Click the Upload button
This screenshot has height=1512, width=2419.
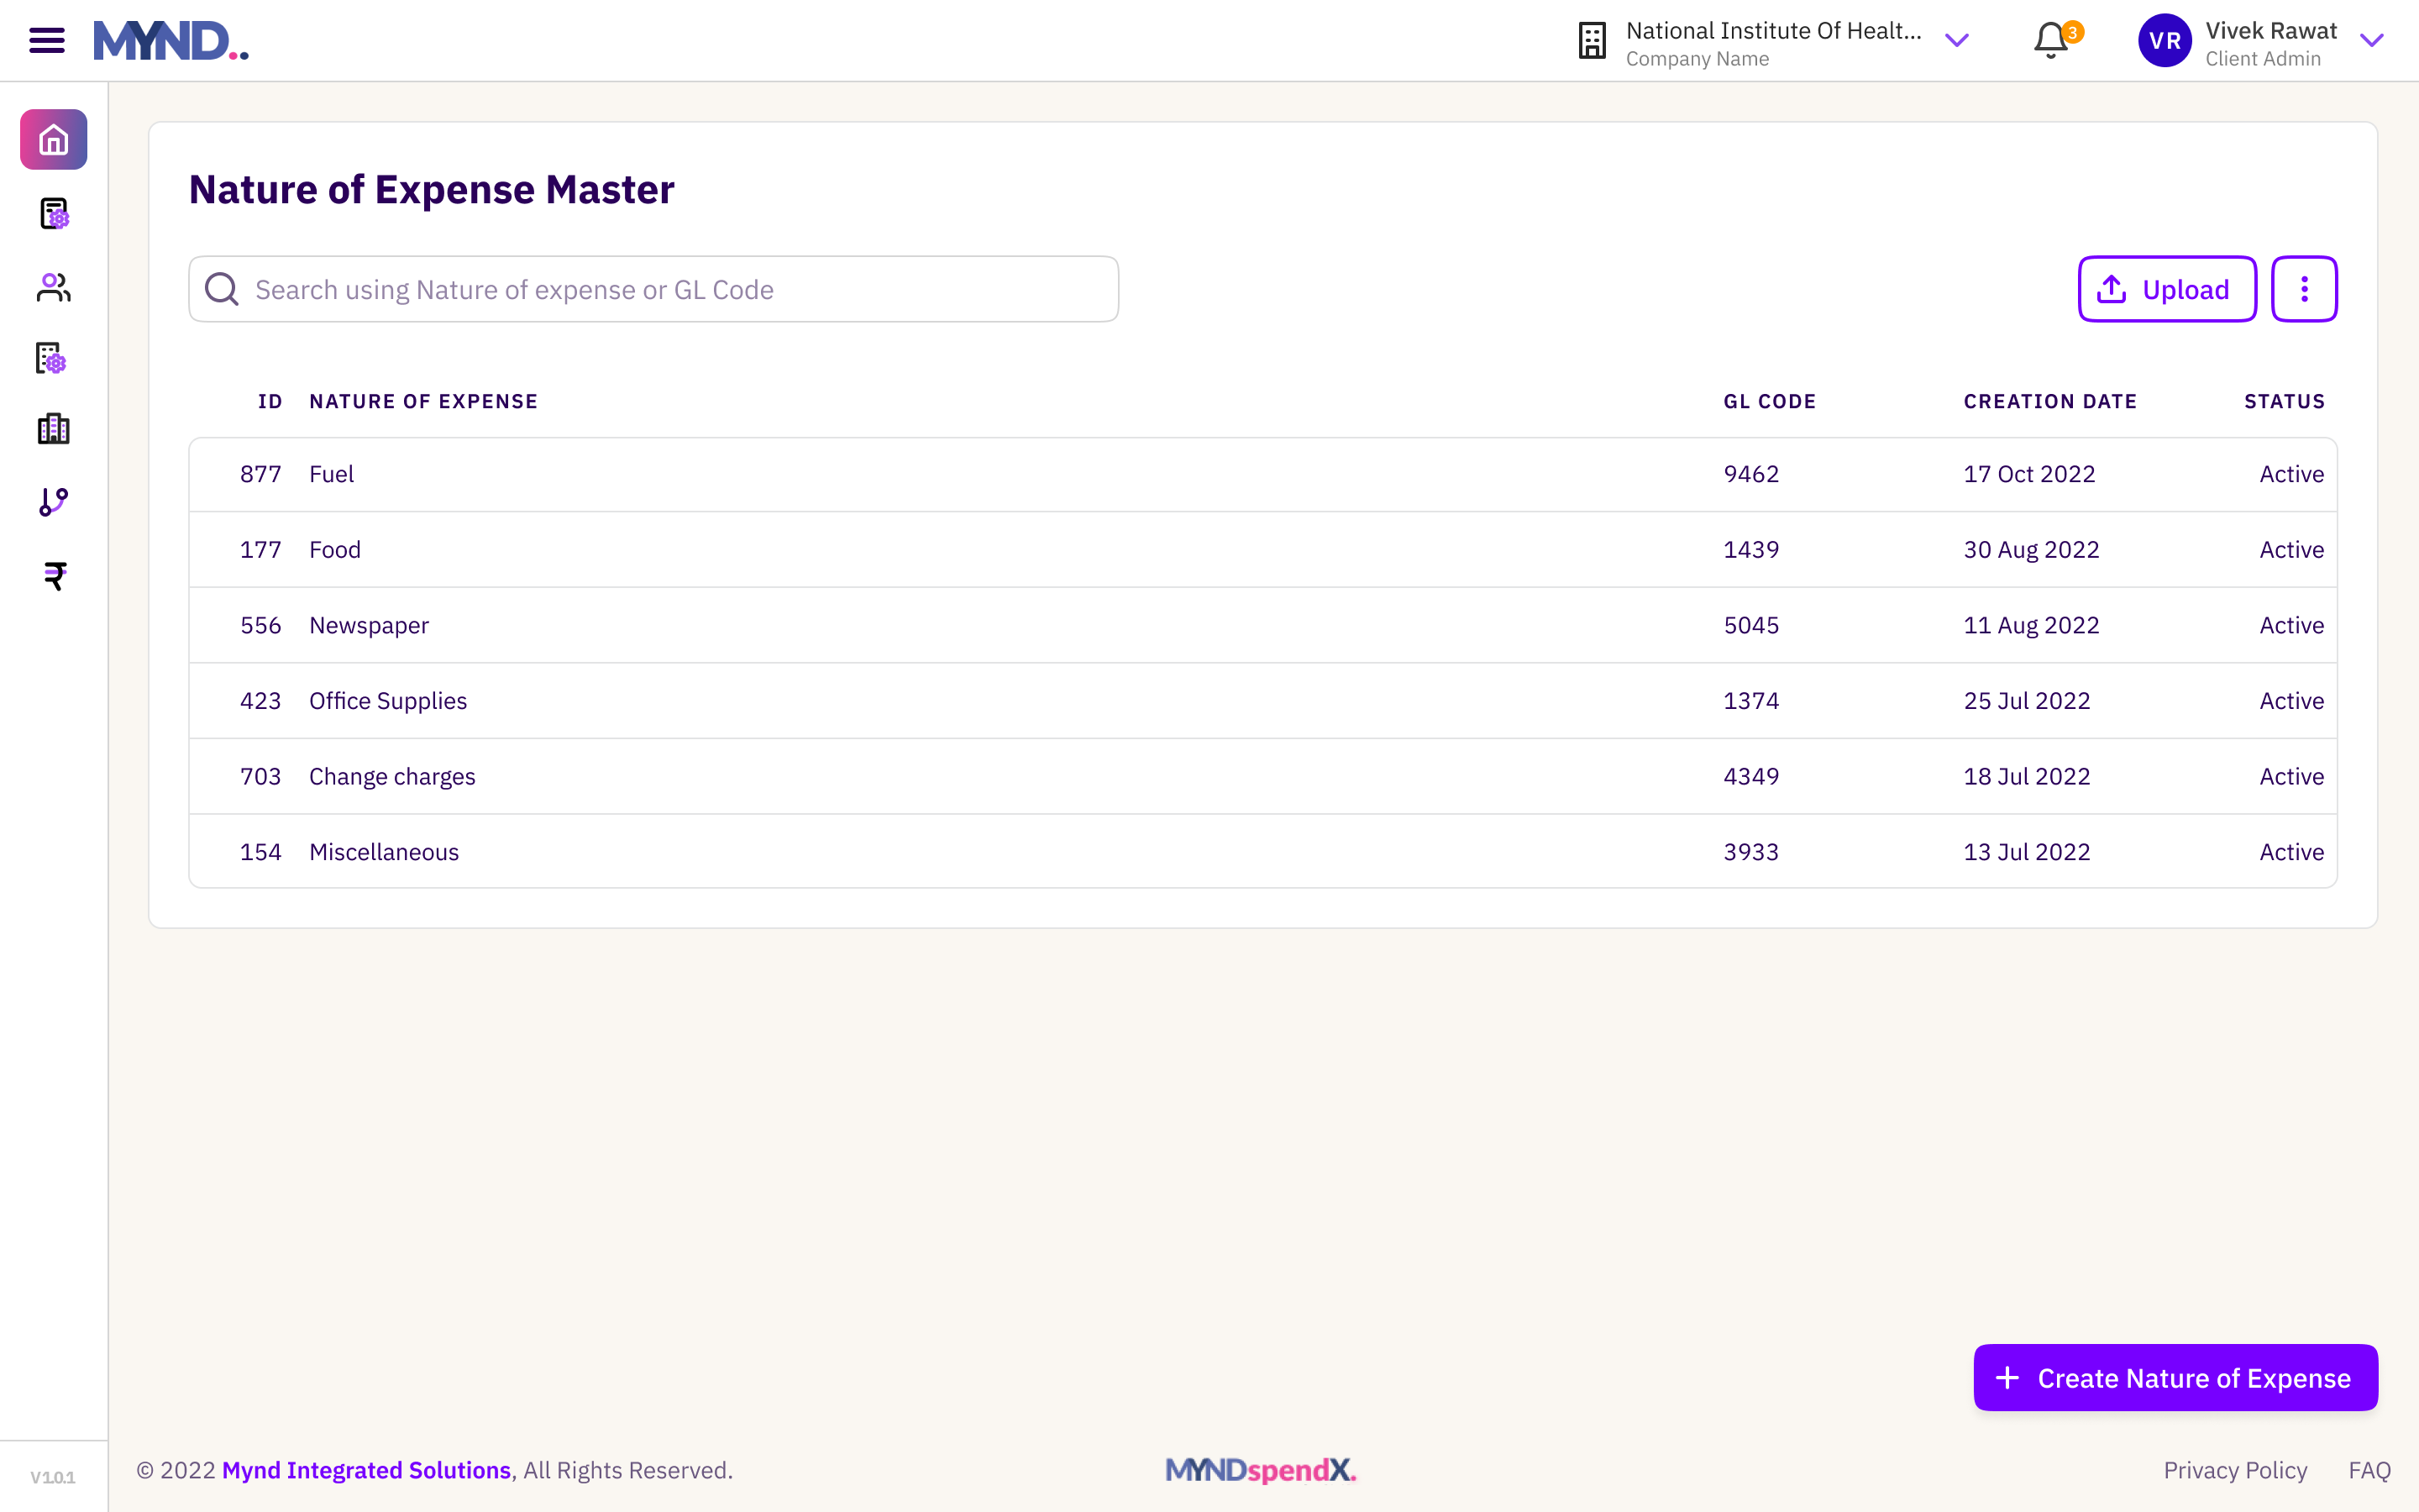pyautogui.click(x=2166, y=290)
